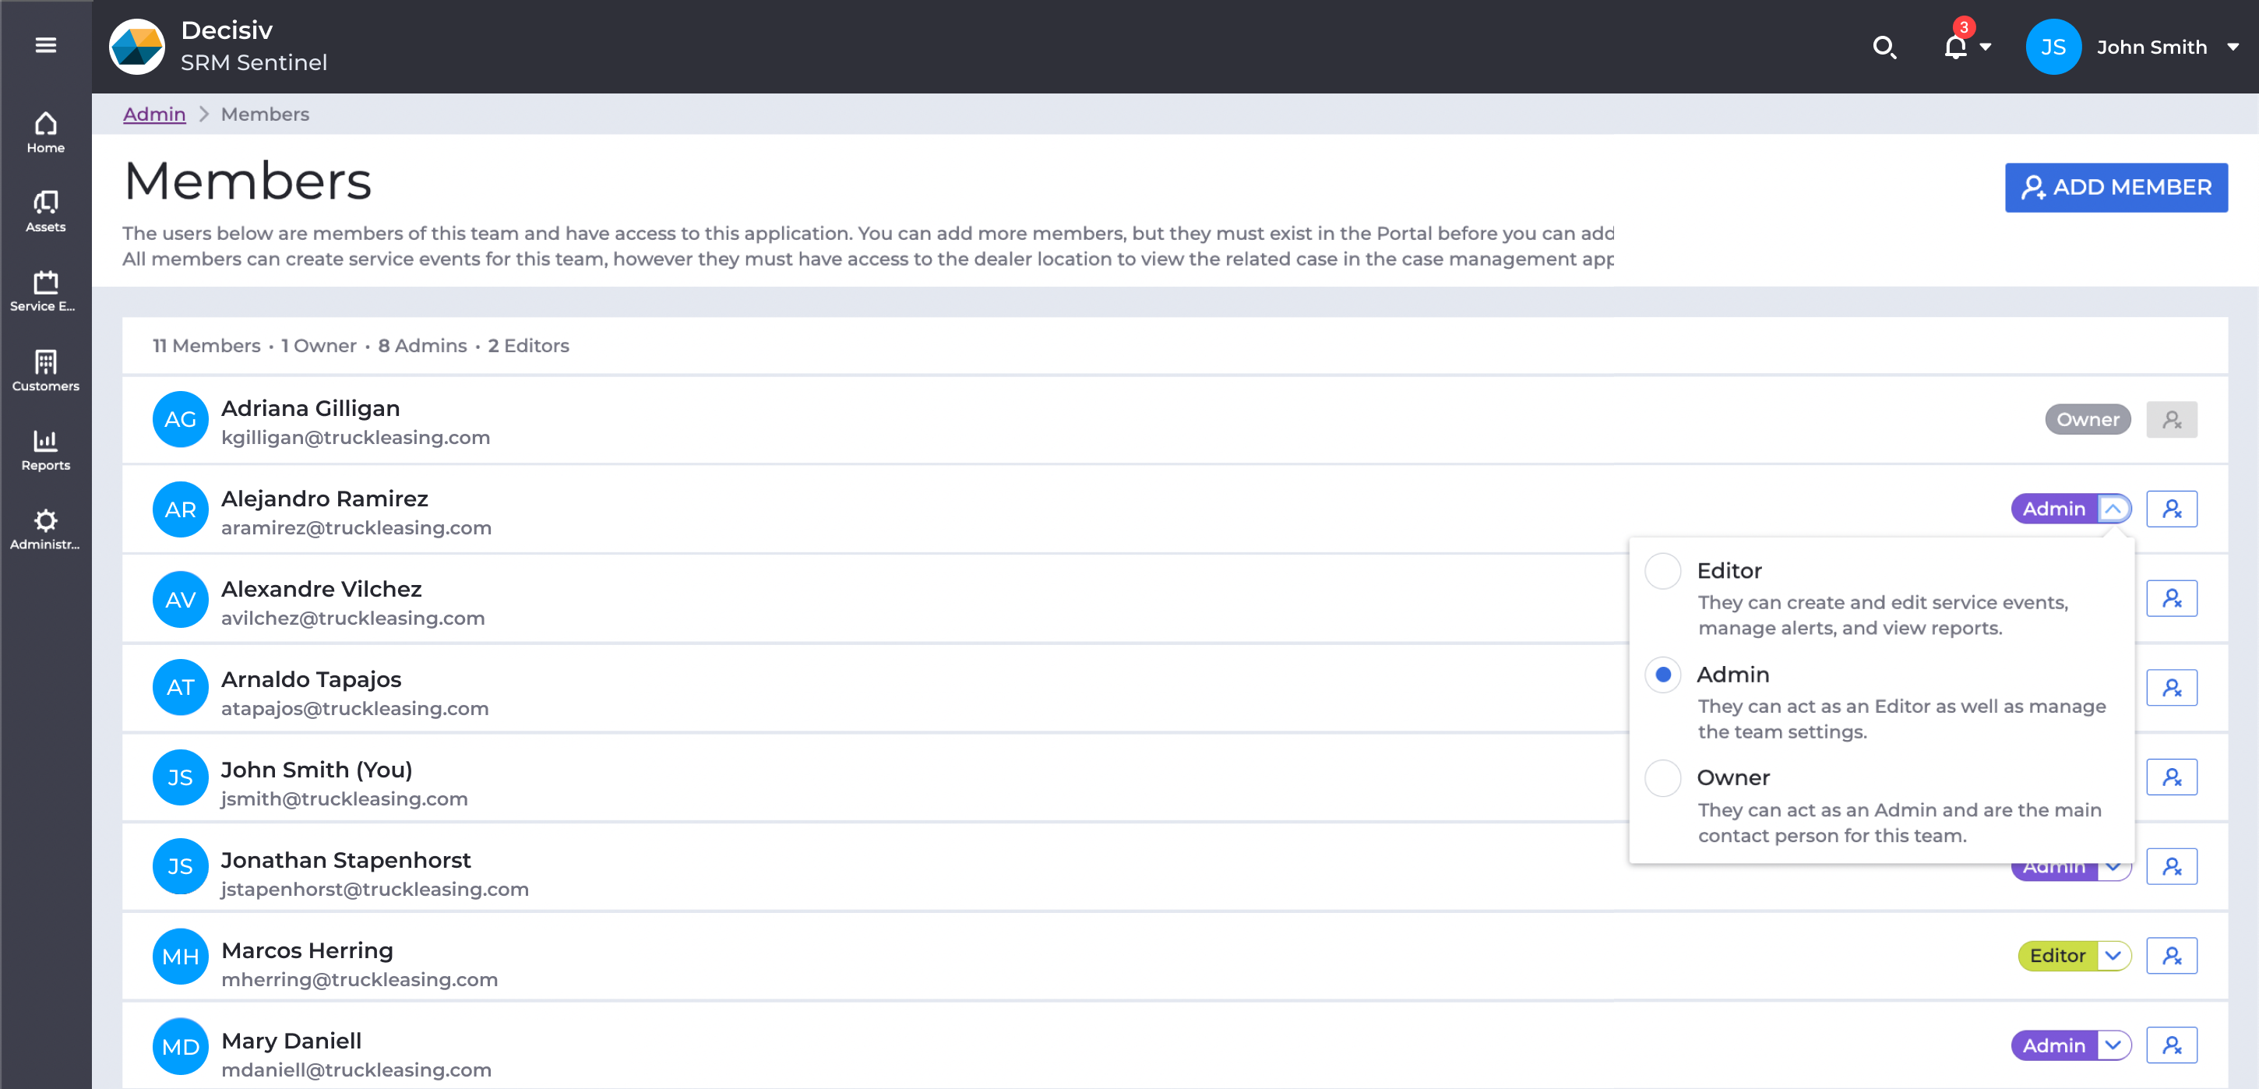Image resolution: width=2259 pixels, height=1089 pixels.
Task: Open the notifications bell icon
Action: click(x=1954, y=47)
